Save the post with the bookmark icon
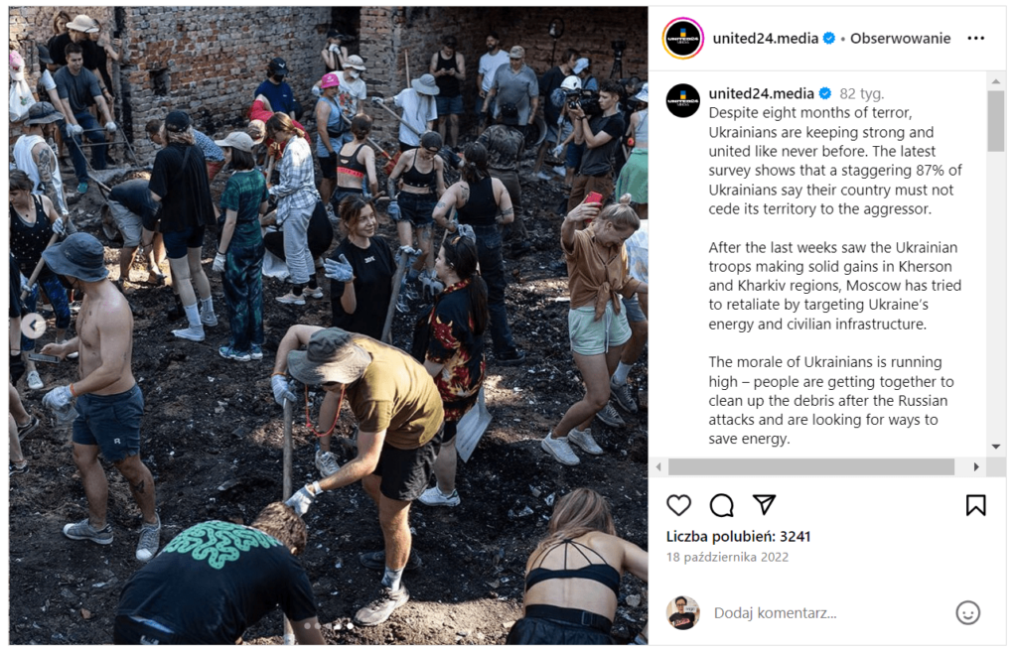 pos(975,505)
